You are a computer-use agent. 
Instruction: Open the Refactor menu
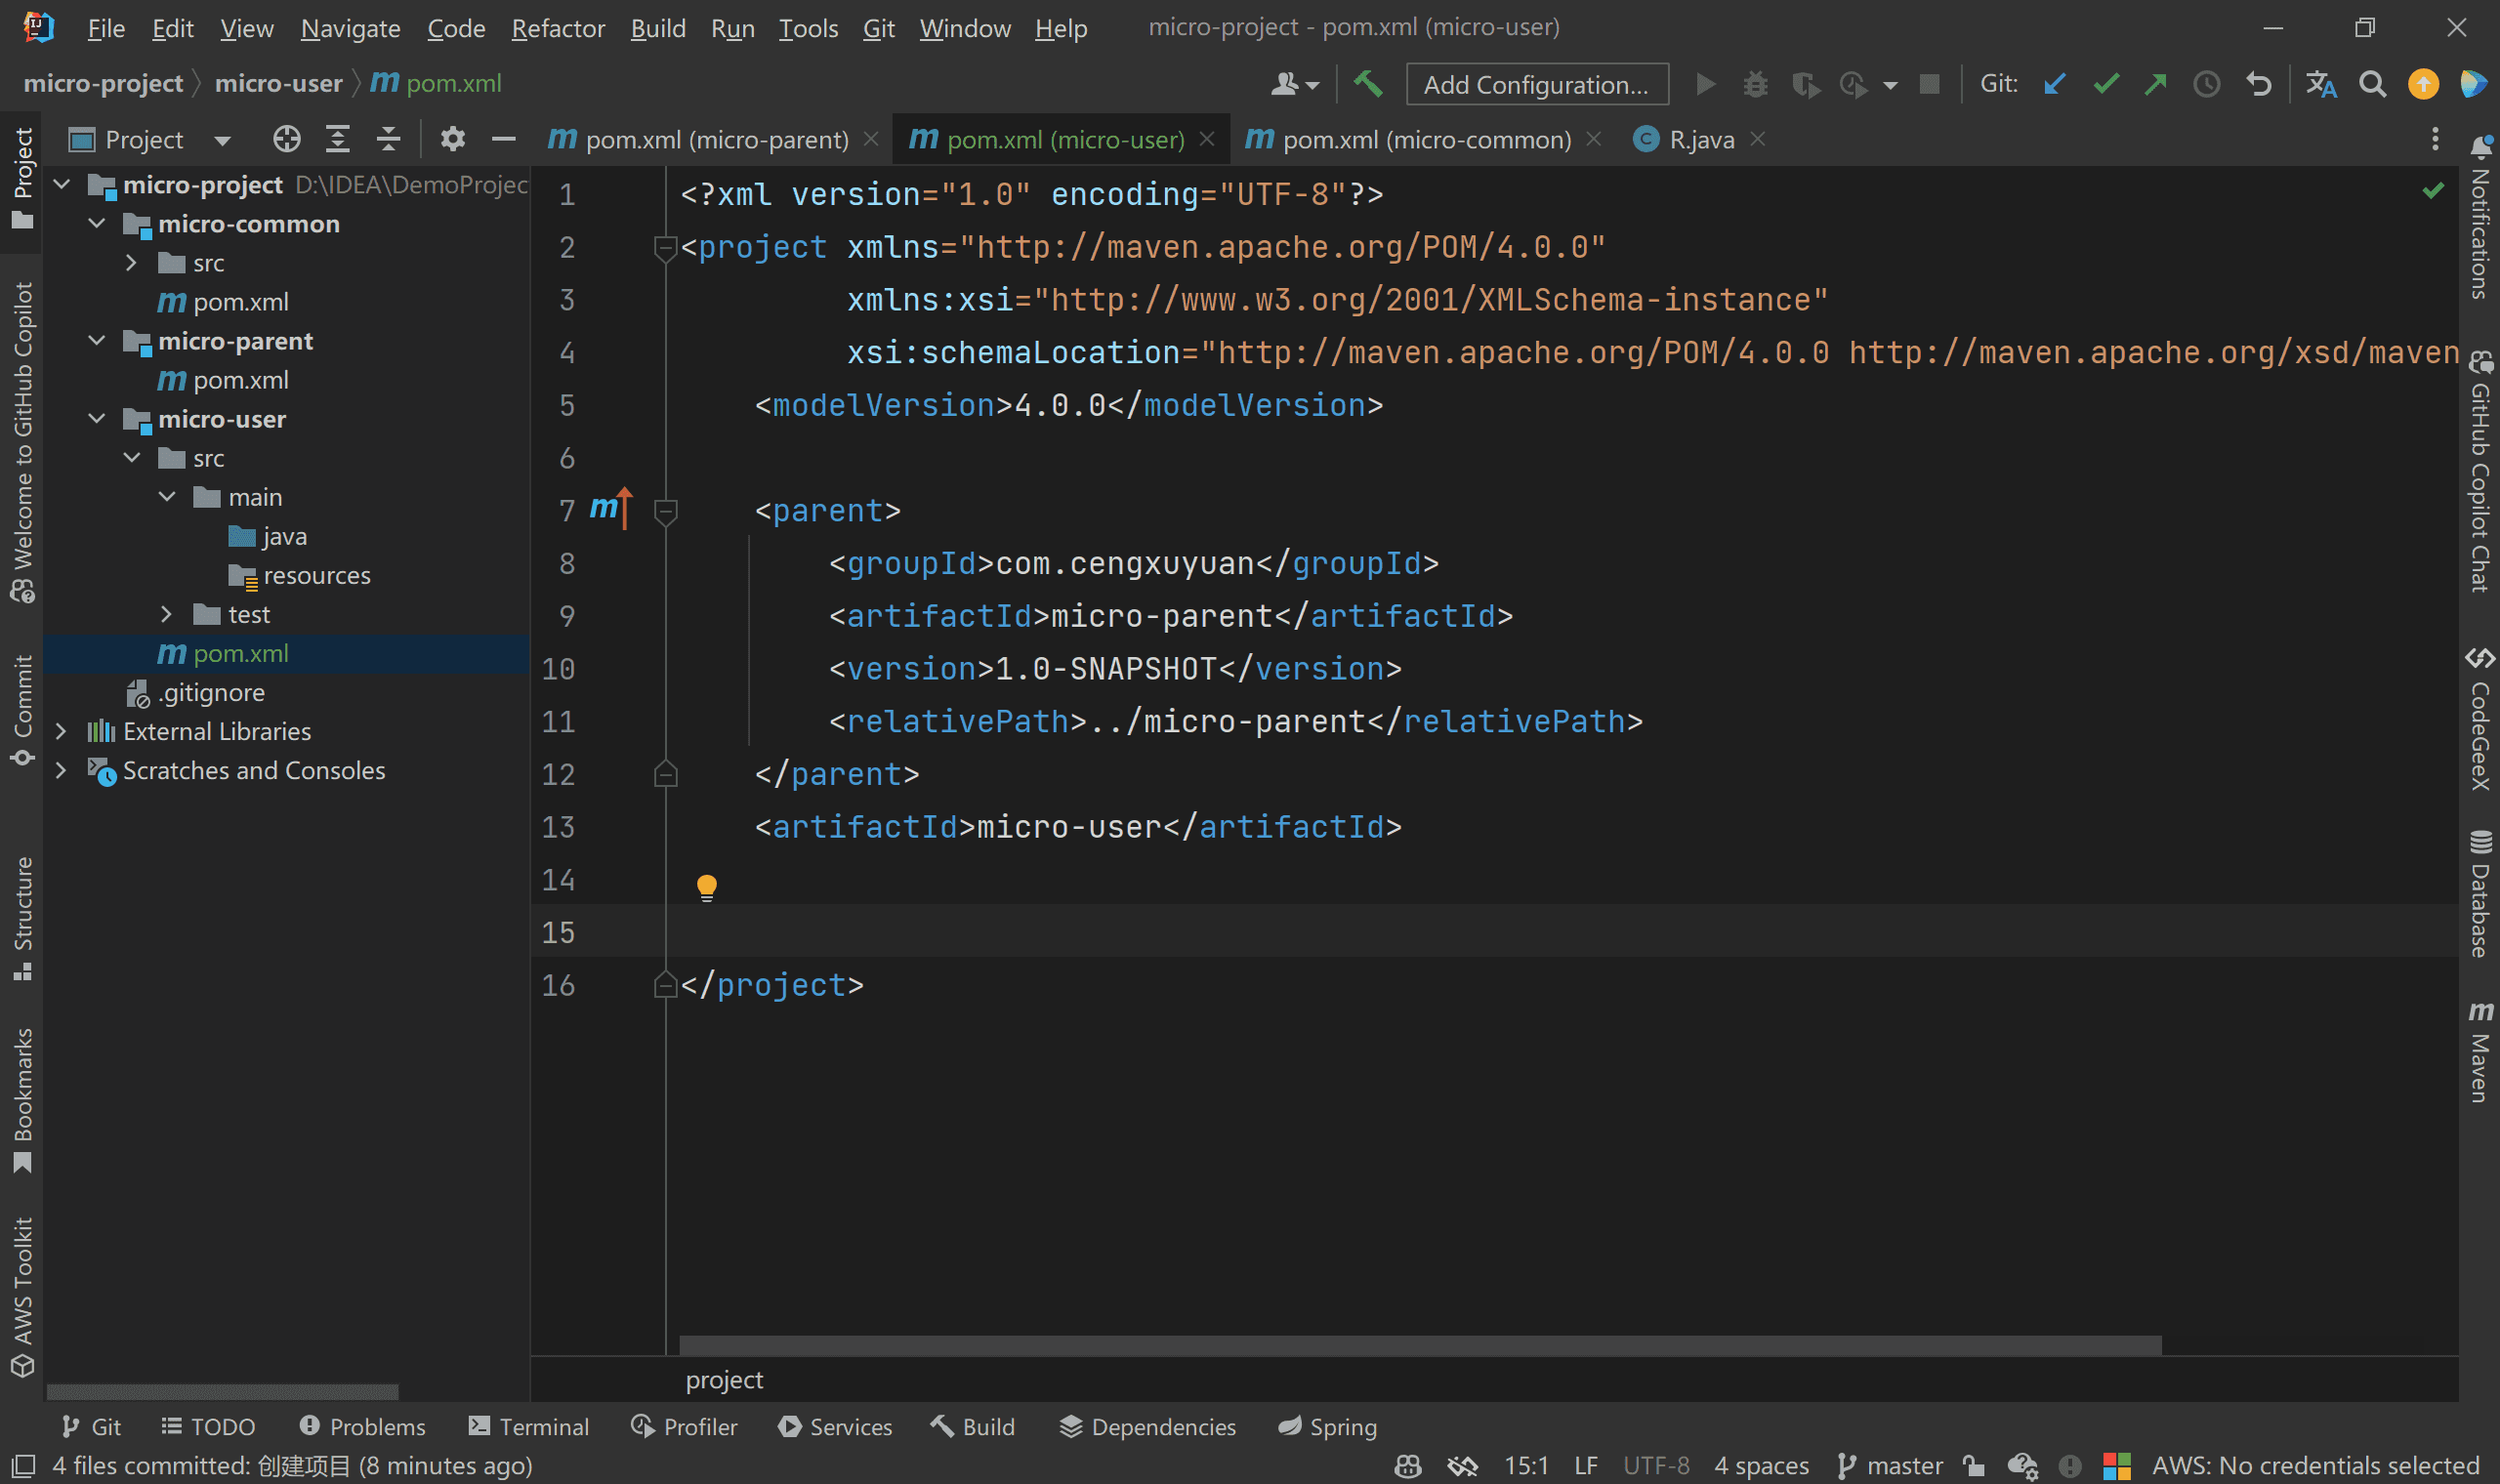[x=558, y=28]
